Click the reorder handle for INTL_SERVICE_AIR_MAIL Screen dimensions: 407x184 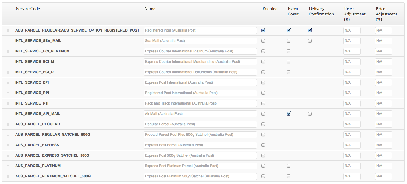tap(8, 114)
